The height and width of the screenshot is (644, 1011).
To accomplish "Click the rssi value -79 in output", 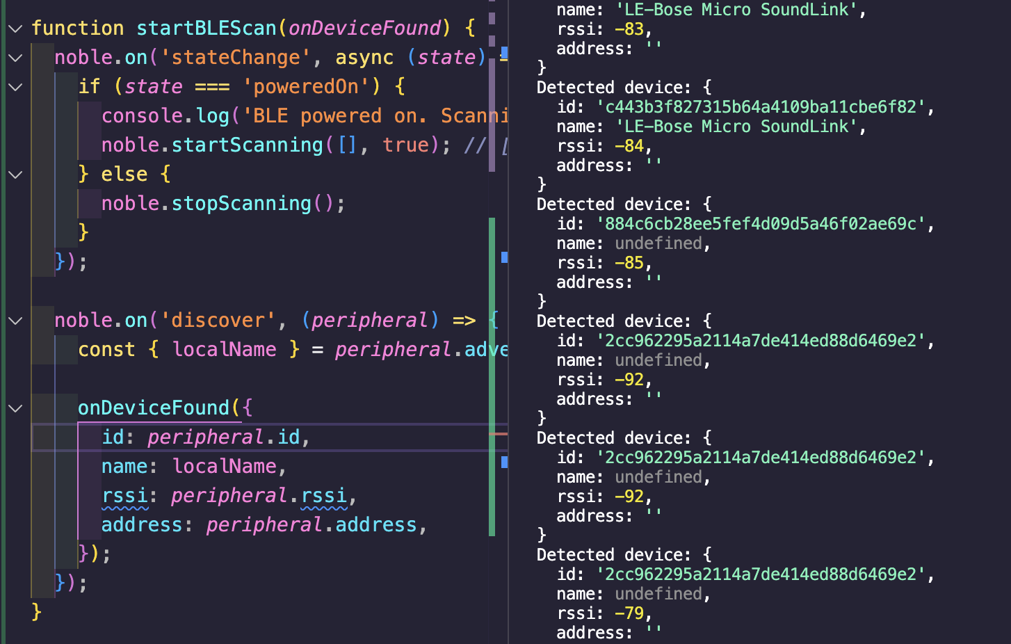I will [629, 613].
